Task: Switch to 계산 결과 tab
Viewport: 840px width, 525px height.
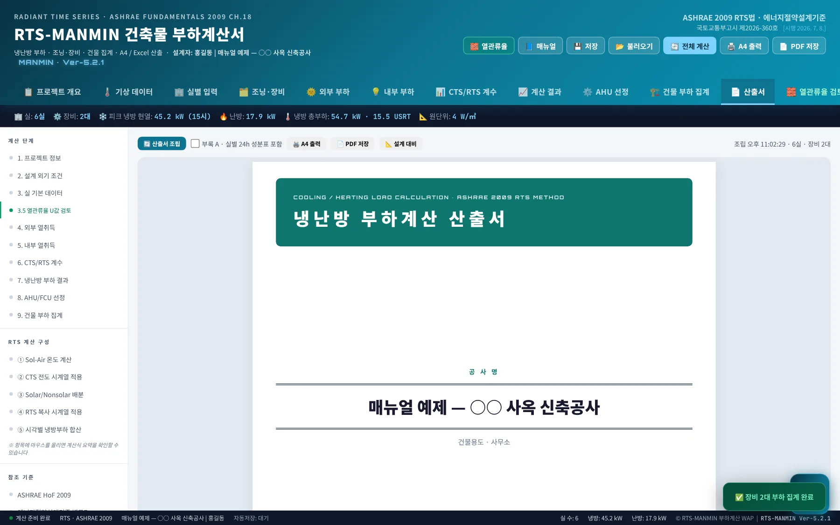Action: [539, 92]
